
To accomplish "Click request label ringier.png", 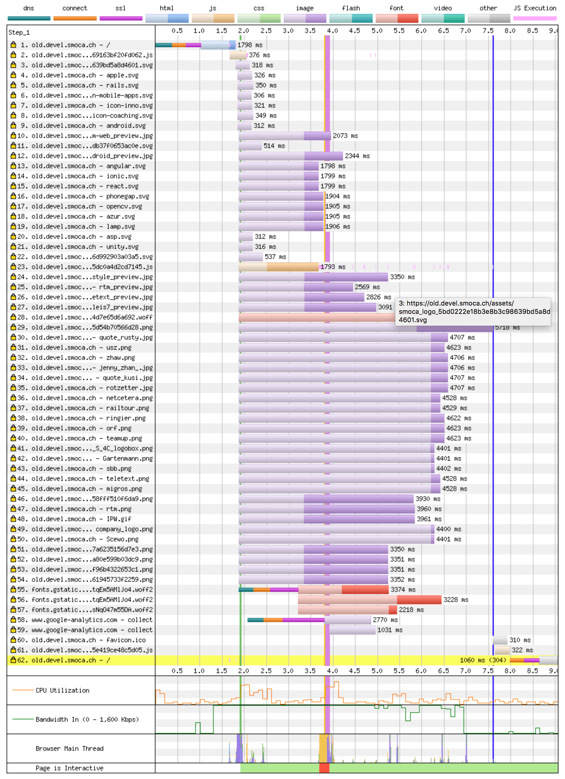I will tap(89, 418).
